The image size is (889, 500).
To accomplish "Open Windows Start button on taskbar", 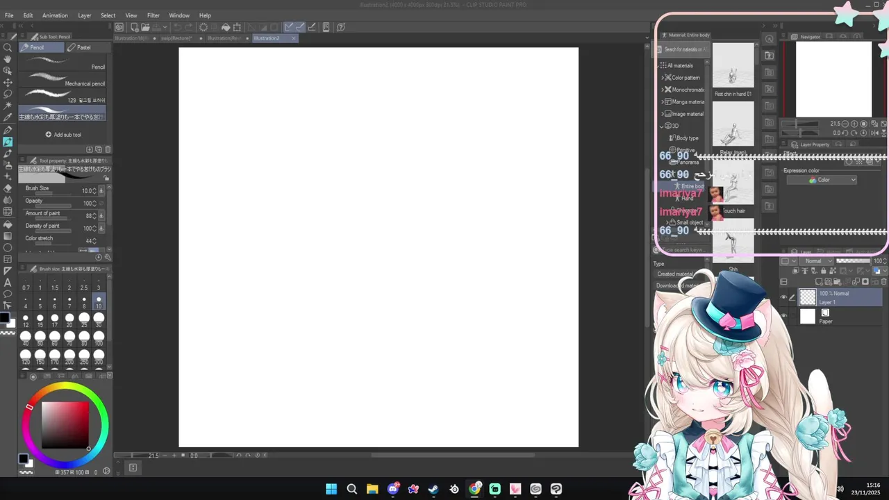I will click(331, 489).
